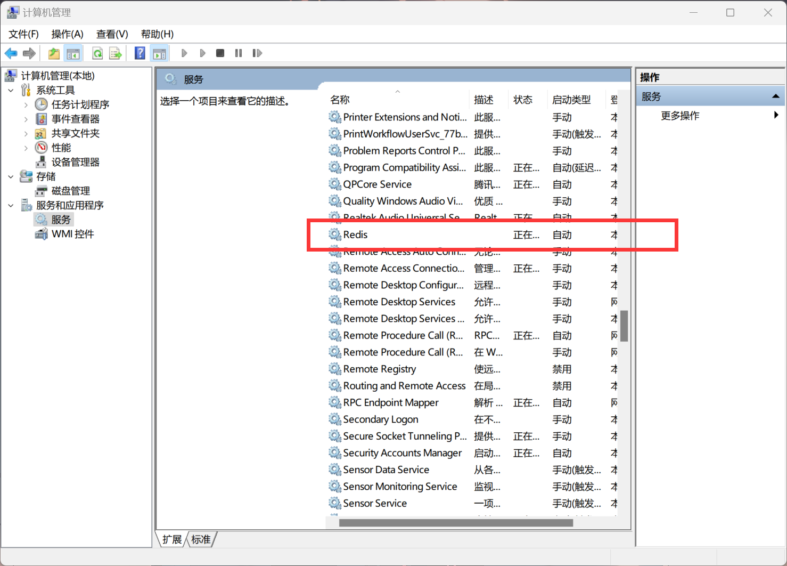Expand the 性能 node chevron
The image size is (787, 566).
[26, 148]
